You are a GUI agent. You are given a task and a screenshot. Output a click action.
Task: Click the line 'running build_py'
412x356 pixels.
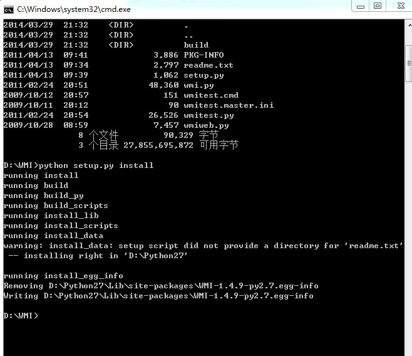pyautogui.click(x=43, y=196)
